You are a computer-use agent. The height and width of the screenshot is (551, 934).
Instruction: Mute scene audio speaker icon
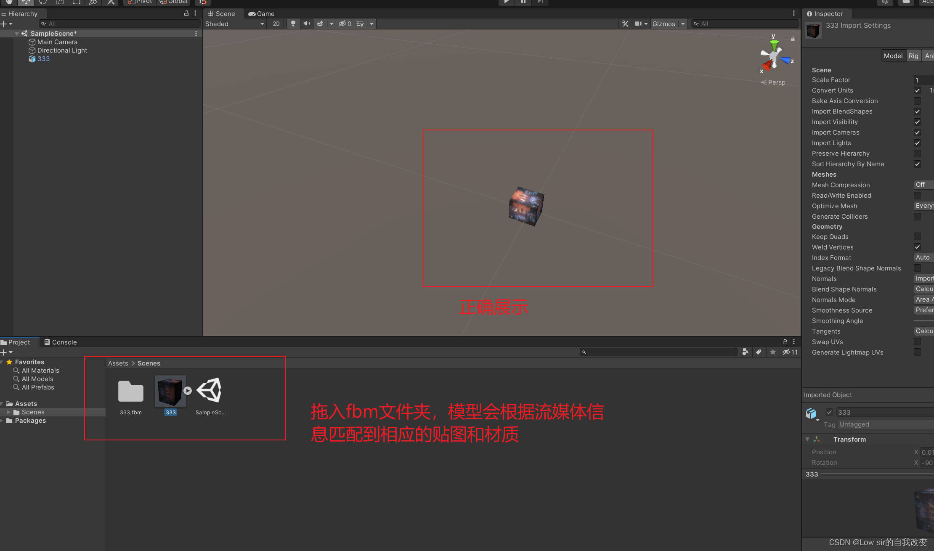(x=307, y=24)
